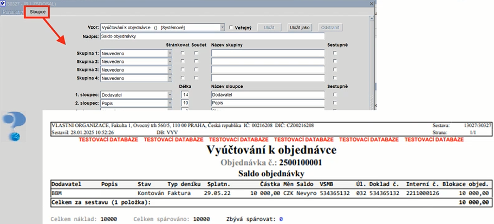The width and height of the screenshot is (494, 224).
Task: Enable Stránkovat for Skupina 4
Action: [x=183, y=78]
